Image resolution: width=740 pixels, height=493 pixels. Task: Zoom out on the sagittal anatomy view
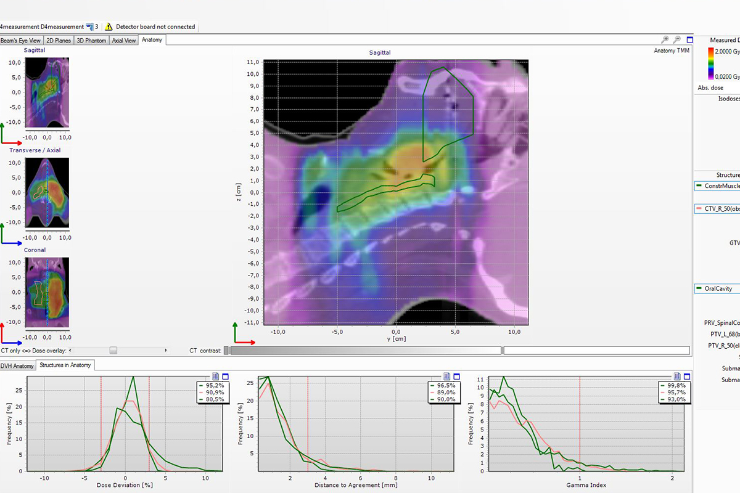[x=677, y=39]
